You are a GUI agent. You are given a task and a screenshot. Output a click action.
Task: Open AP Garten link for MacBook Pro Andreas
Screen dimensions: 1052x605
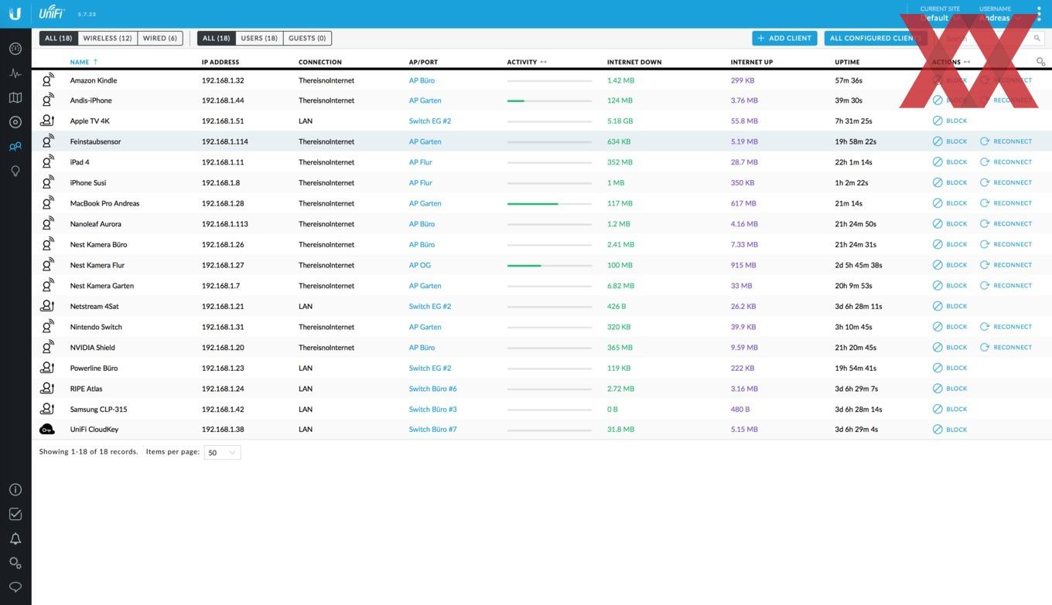click(x=425, y=203)
